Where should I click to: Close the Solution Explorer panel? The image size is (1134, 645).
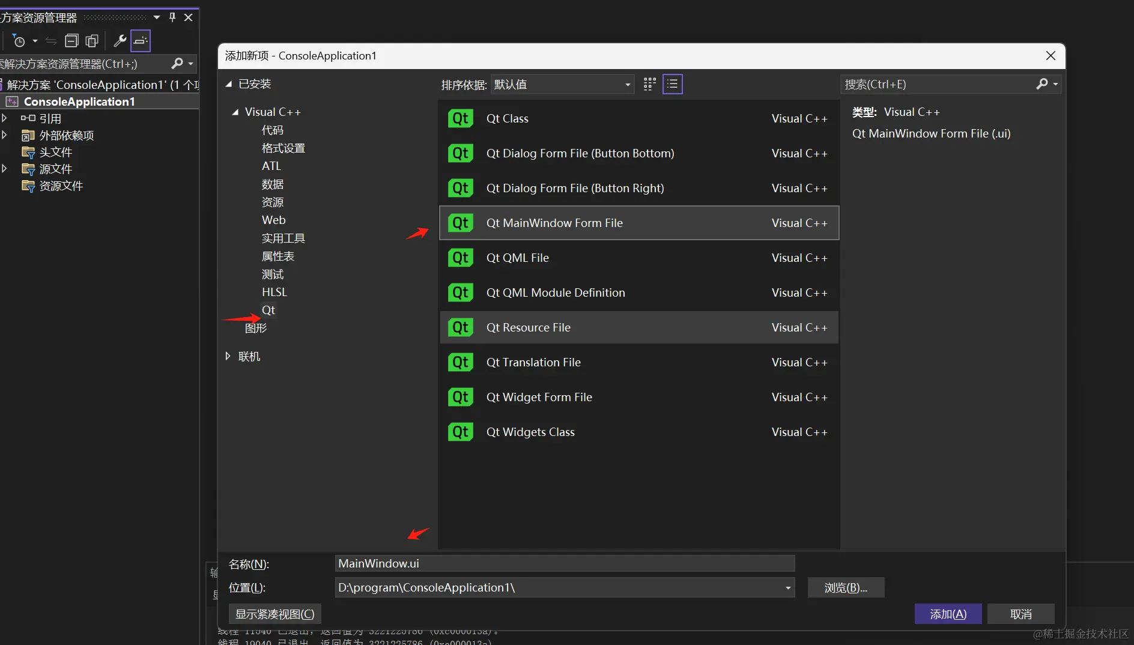point(189,17)
